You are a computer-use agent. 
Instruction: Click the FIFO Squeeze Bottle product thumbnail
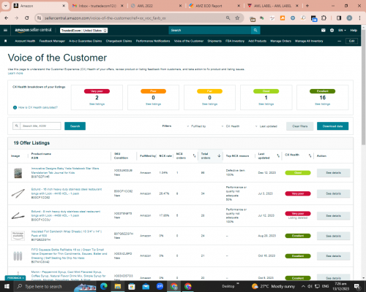click(18, 256)
